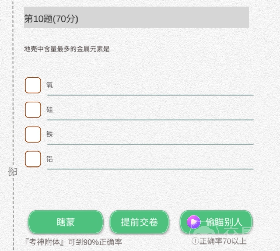Click the rotated seal mark on the dashed line
This screenshot has height=251, width=280.
click(x=12, y=172)
